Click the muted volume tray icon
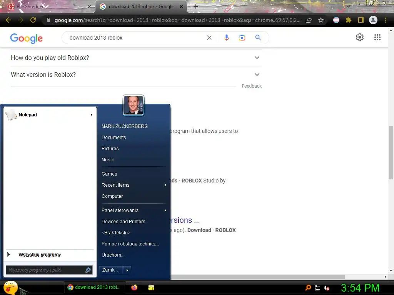The image size is (394, 295). pyautogui.click(x=327, y=288)
